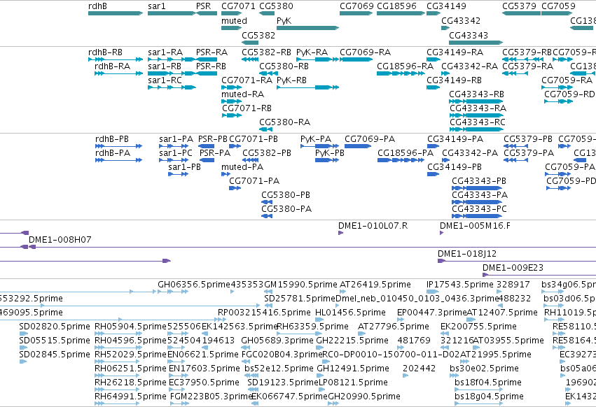Image resolution: width=596 pixels, height=407 pixels.
Task: Open EST RH64991.5prime
Action: pos(131,397)
